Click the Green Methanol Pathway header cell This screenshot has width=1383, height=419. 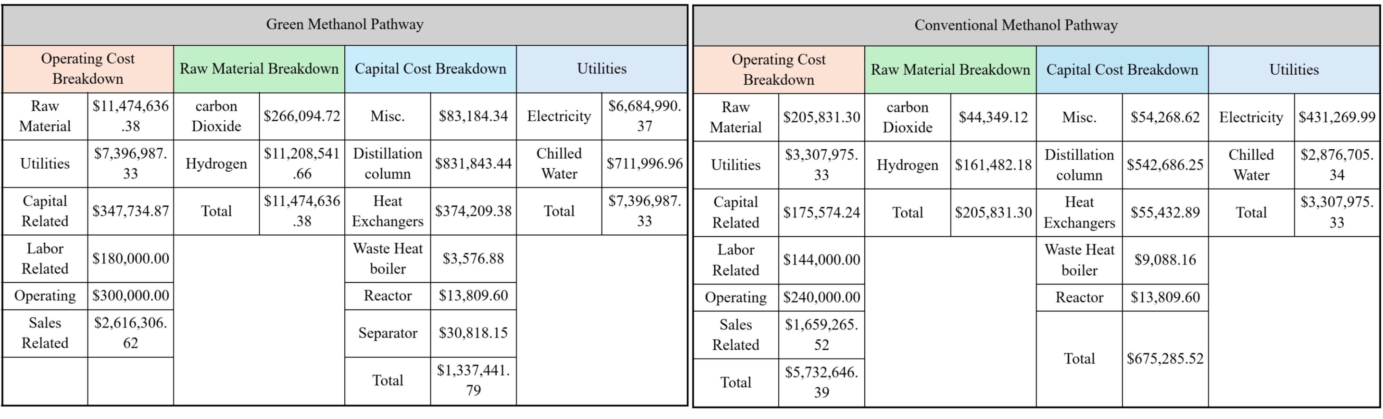pyautogui.click(x=345, y=25)
